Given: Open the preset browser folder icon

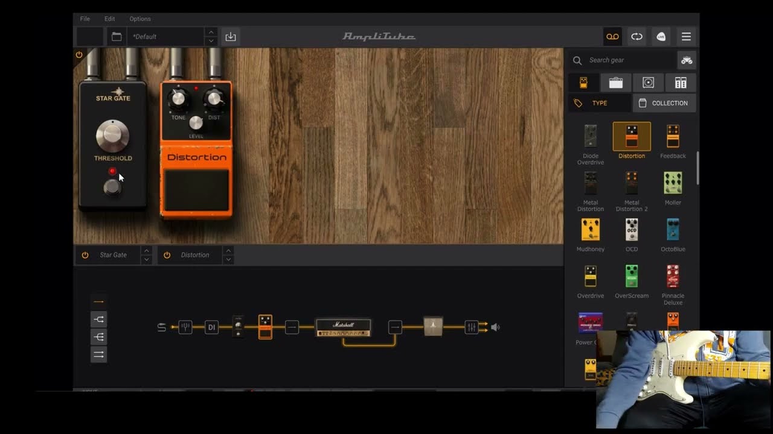Looking at the screenshot, I should click(117, 37).
